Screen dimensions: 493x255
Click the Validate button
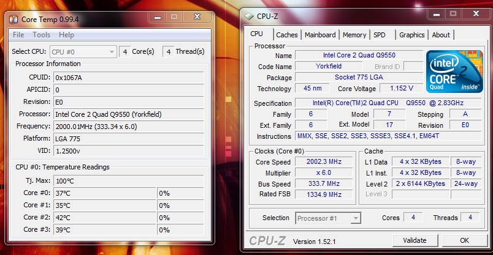[x=415, y=240]
